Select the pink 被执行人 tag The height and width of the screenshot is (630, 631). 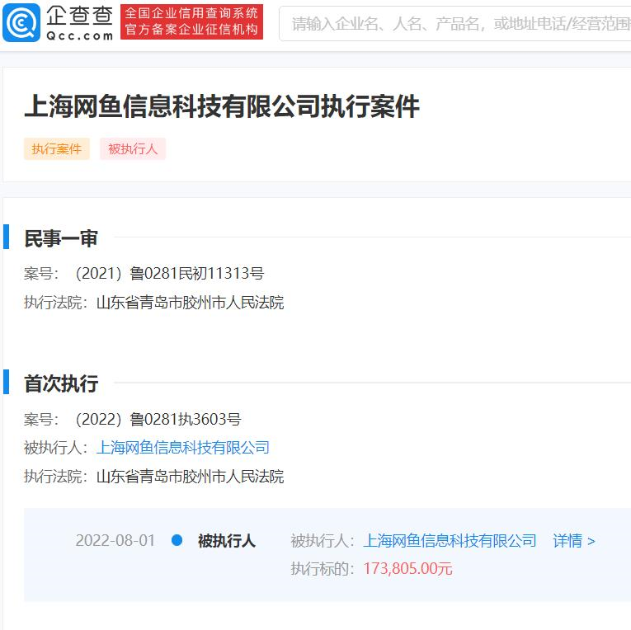point(133,149)
